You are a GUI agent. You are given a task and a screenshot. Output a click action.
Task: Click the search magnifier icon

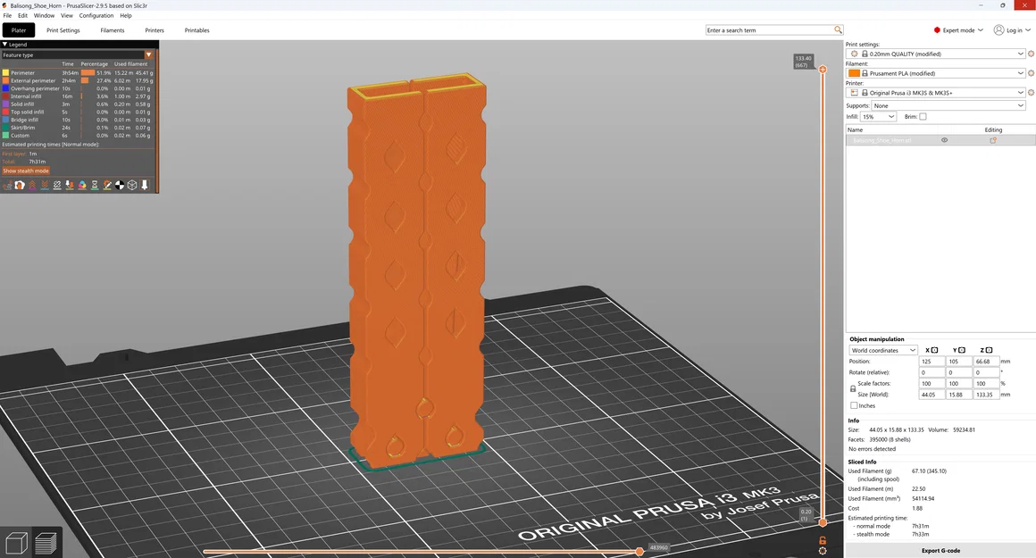(838, 29)
